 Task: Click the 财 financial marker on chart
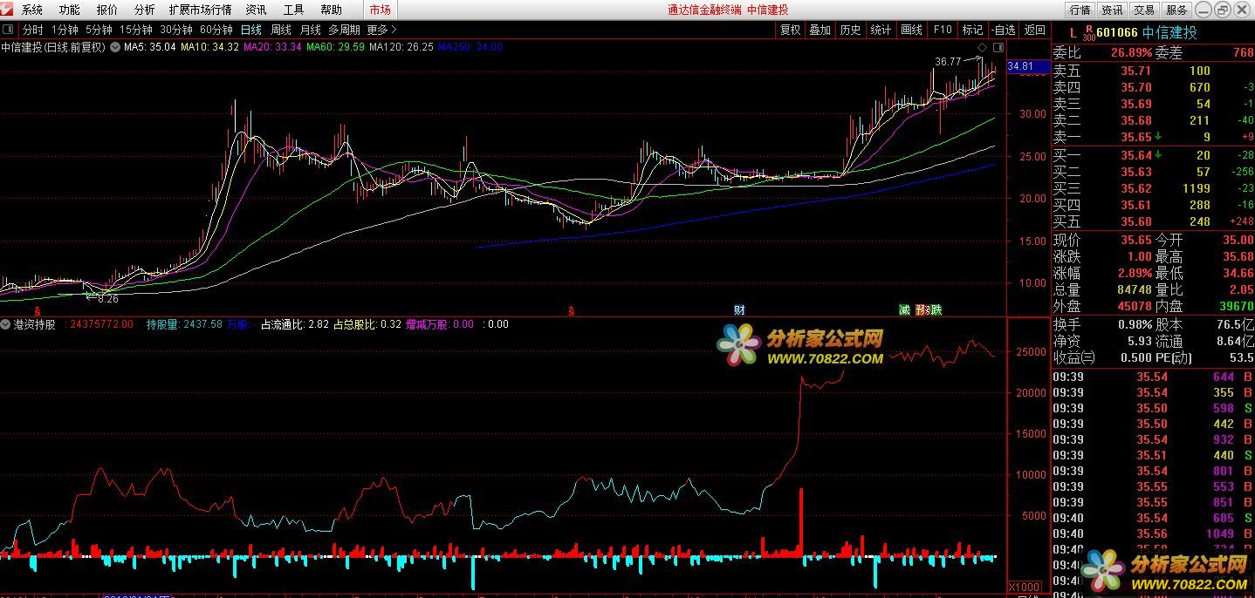pos(739,310)
